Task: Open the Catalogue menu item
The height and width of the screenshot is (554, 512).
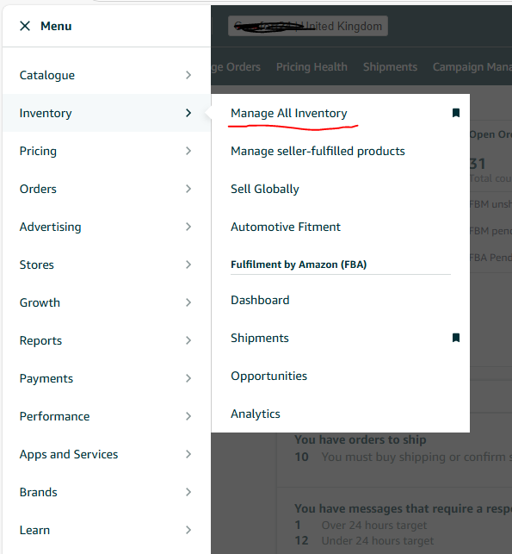Action: point(107,75)
